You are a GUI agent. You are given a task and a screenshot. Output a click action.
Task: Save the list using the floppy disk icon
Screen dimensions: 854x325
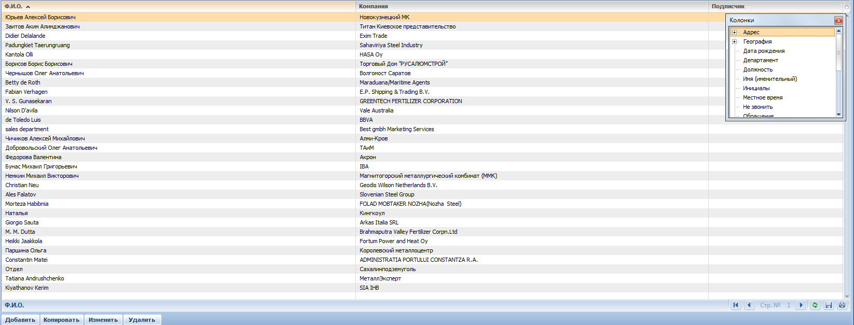coord(829,305)
